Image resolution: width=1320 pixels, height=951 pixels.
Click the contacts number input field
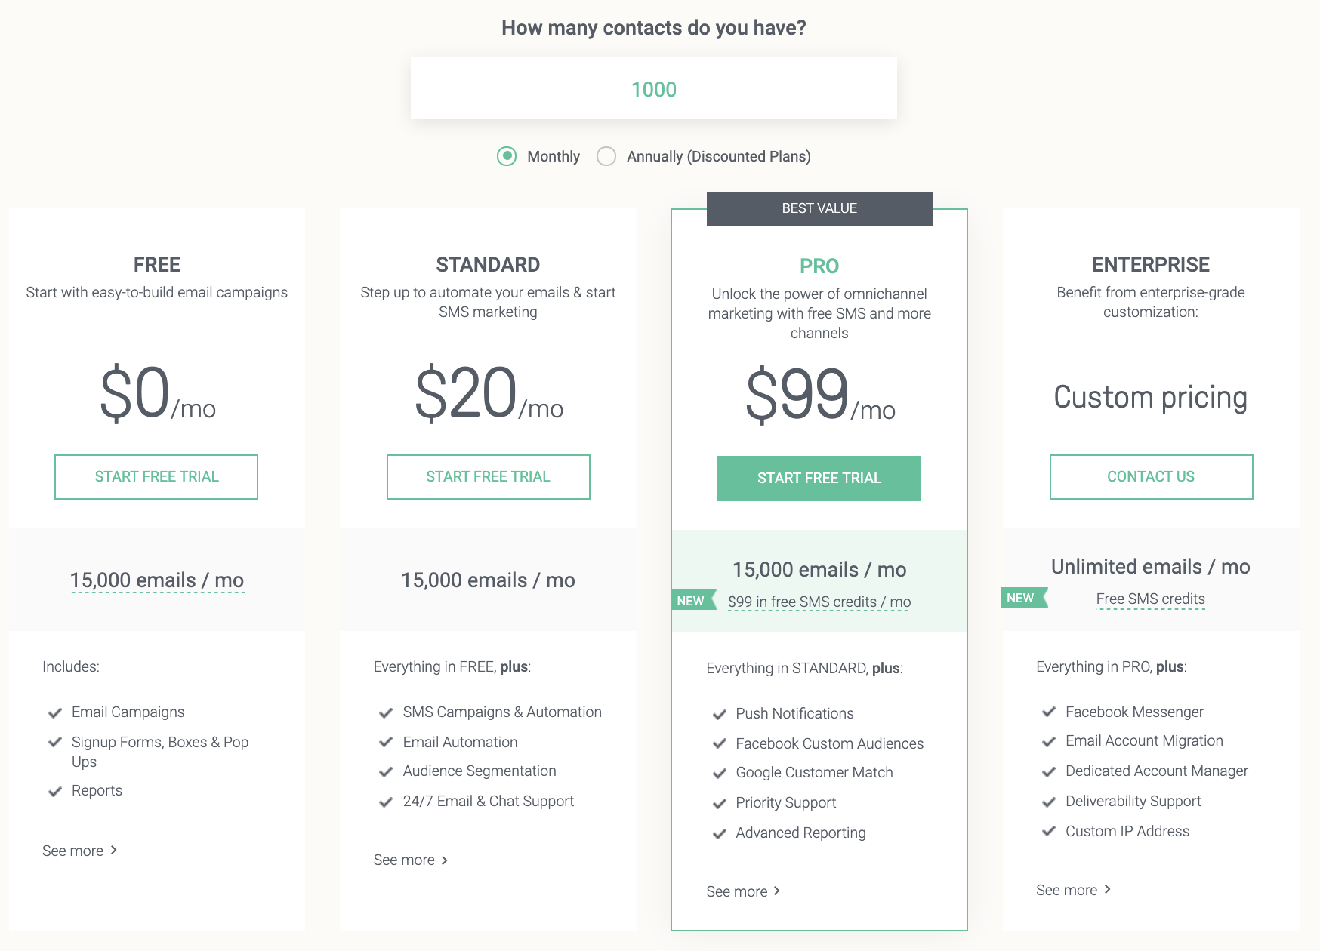654,88
